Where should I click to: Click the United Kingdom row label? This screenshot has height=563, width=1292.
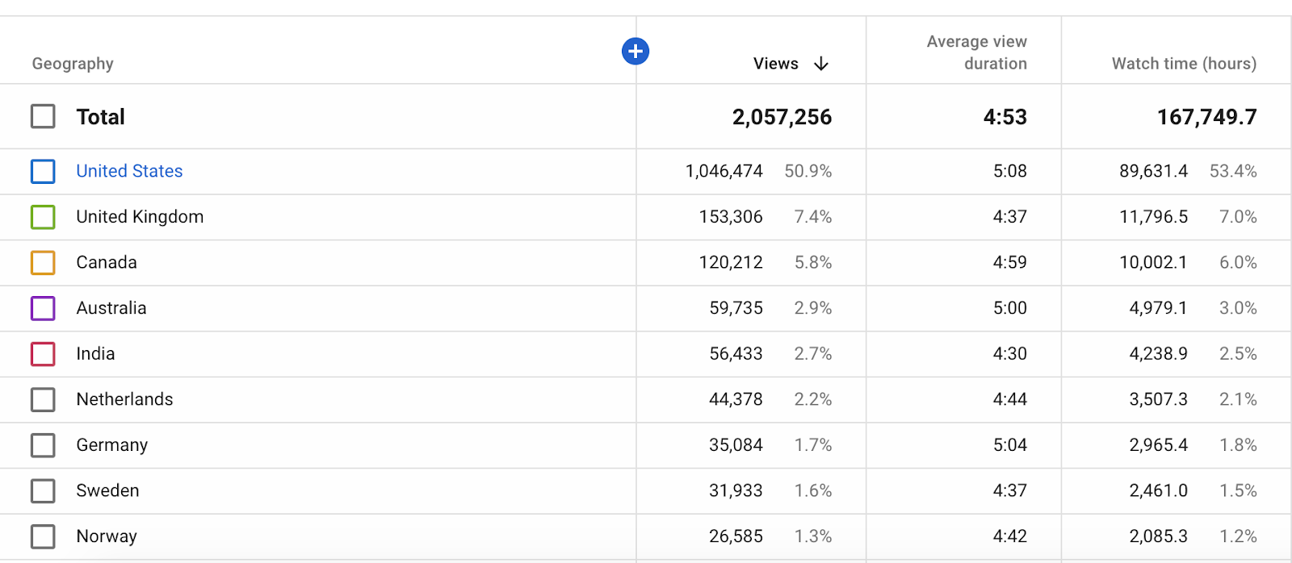[x=140, y=217]
